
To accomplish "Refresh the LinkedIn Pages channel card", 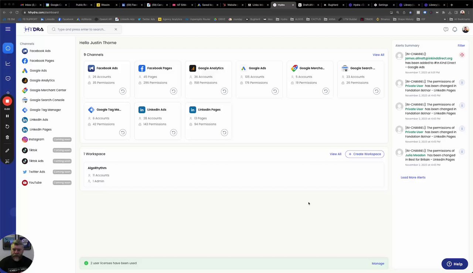I will click(224, 132).
